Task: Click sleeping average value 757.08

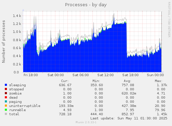Action: point(128,85)
